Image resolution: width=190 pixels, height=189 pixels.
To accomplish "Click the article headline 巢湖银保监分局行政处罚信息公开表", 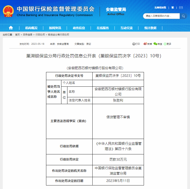I will (x=94, y=56).
